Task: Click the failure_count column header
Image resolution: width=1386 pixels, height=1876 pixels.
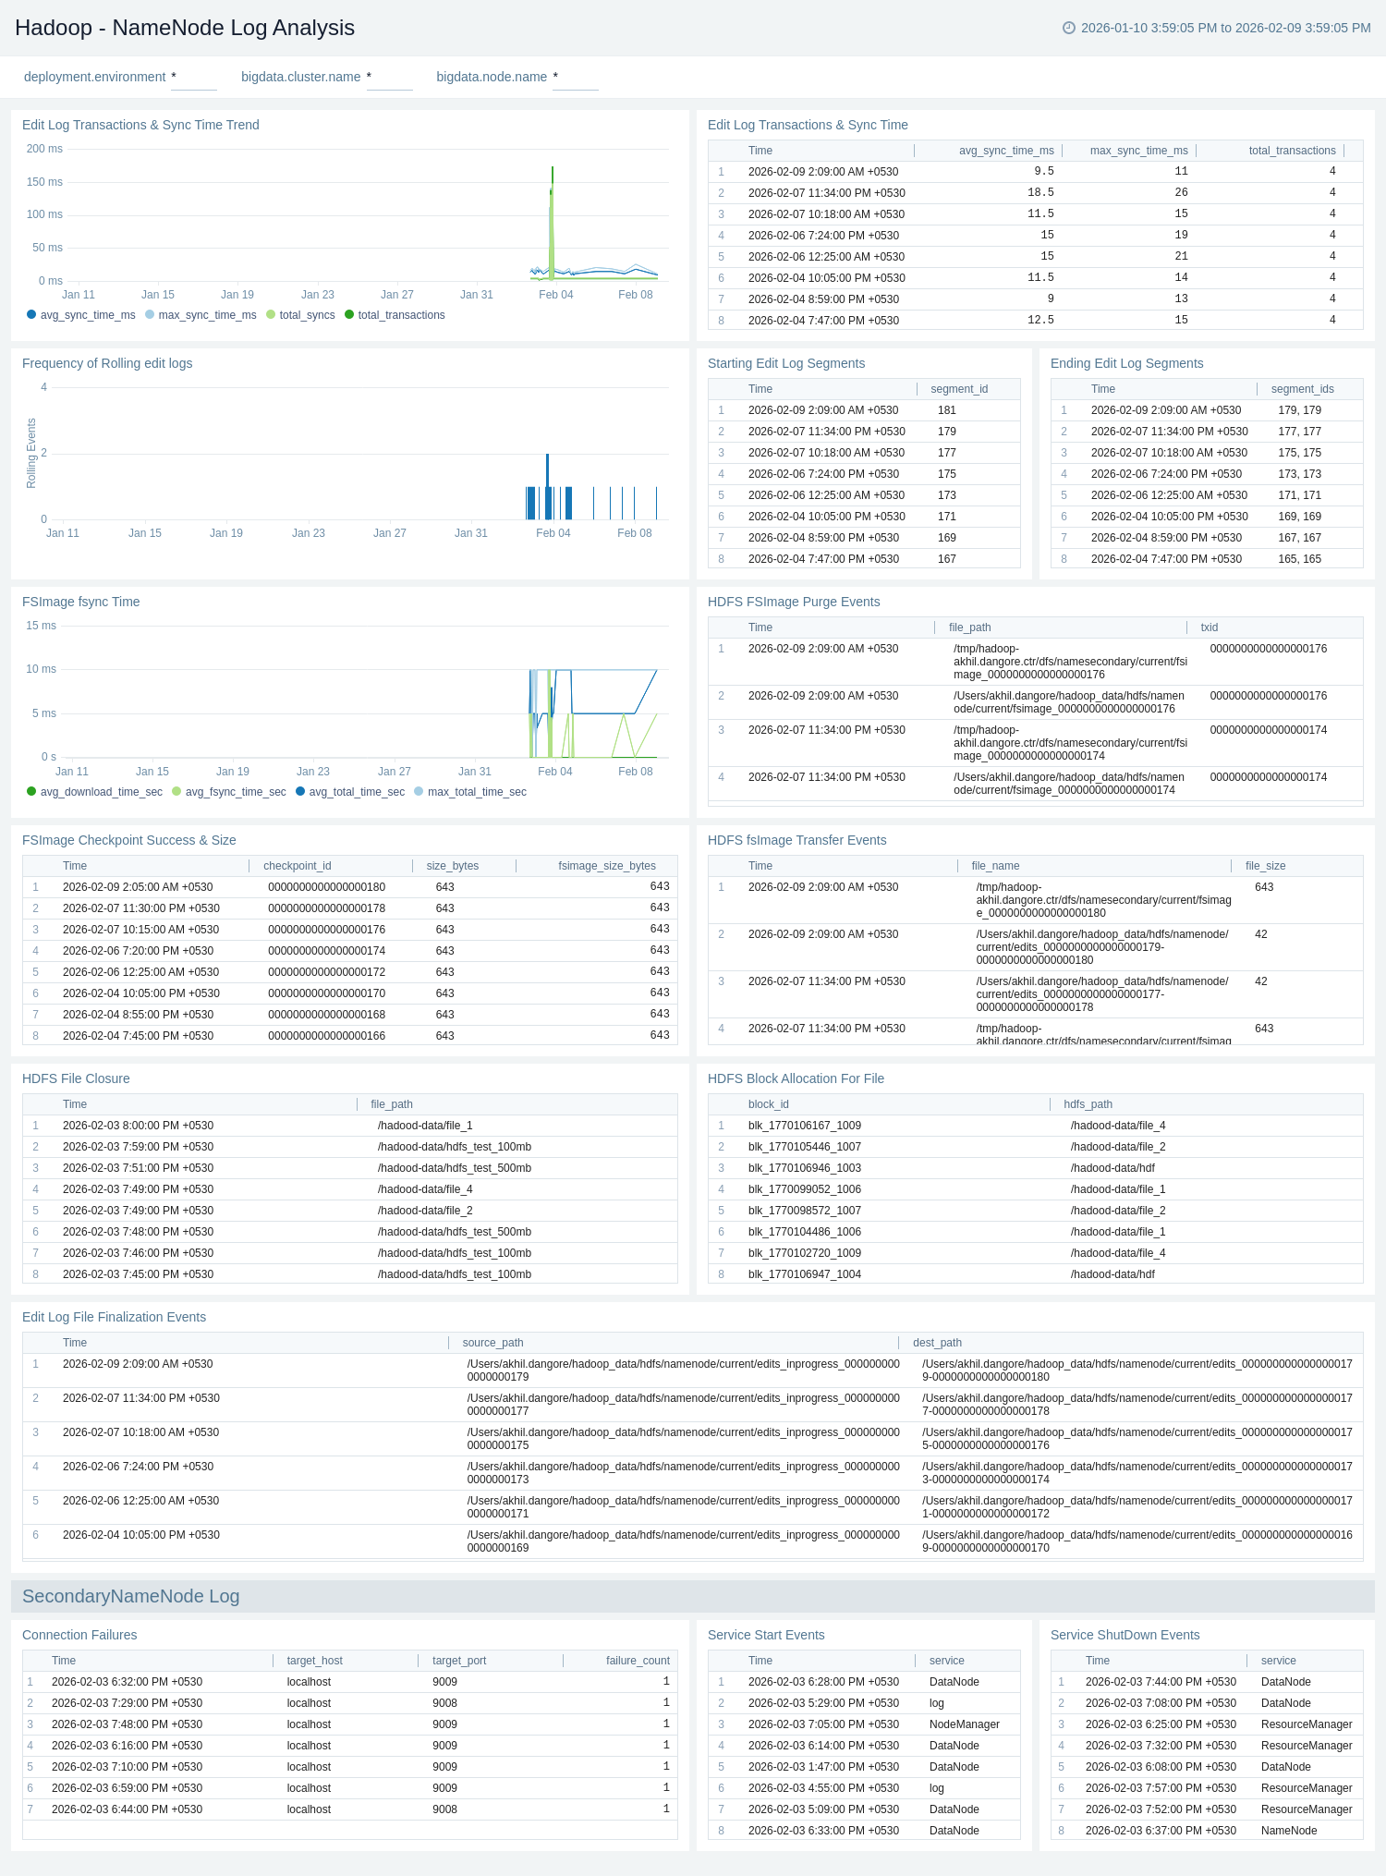Action: 637,1661
